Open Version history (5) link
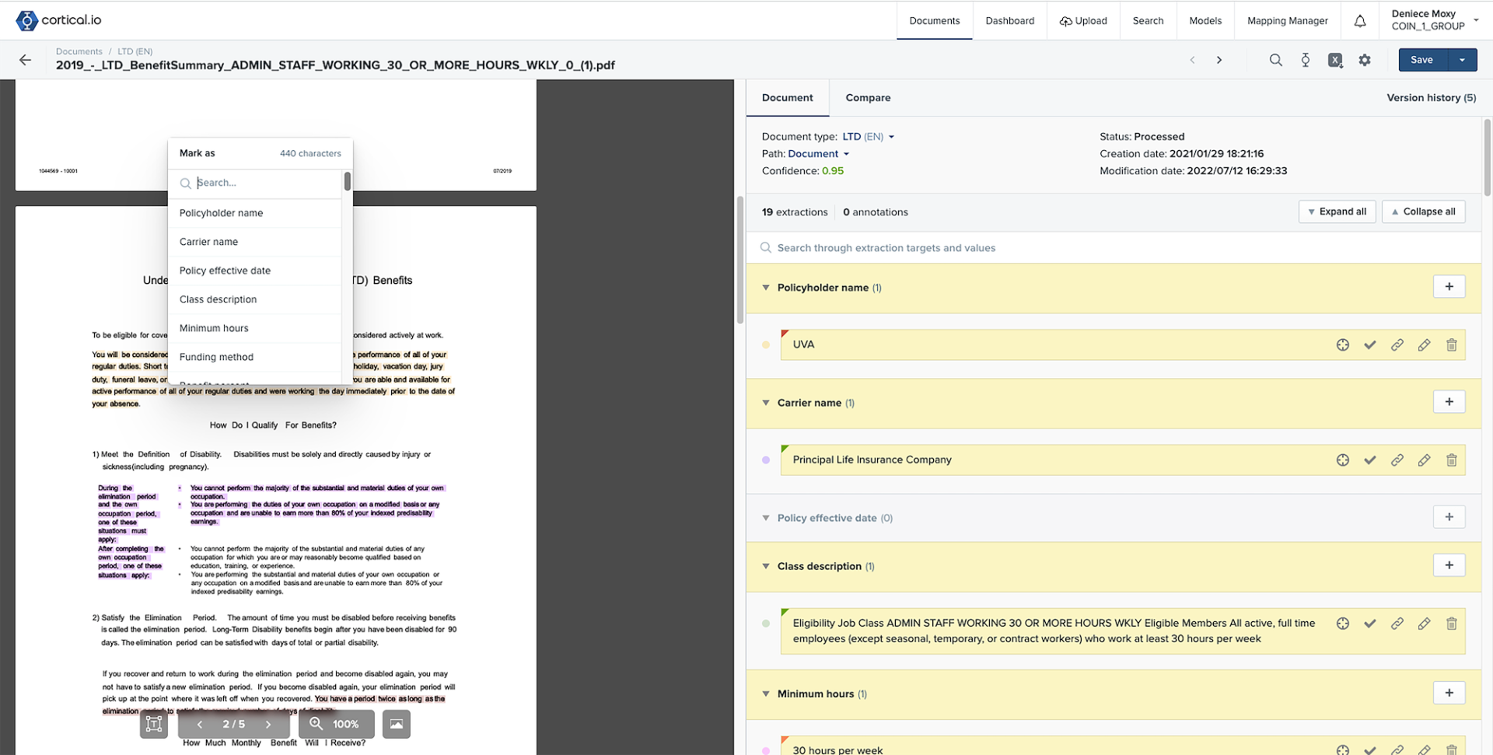 1431,97
